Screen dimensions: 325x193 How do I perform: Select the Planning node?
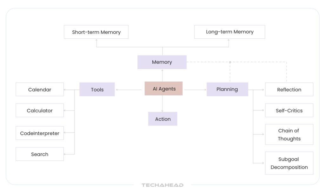pyautogui.click(x=227, y=89)
